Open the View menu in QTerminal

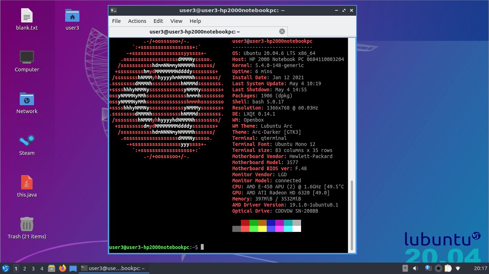click(x=176, y=21)
